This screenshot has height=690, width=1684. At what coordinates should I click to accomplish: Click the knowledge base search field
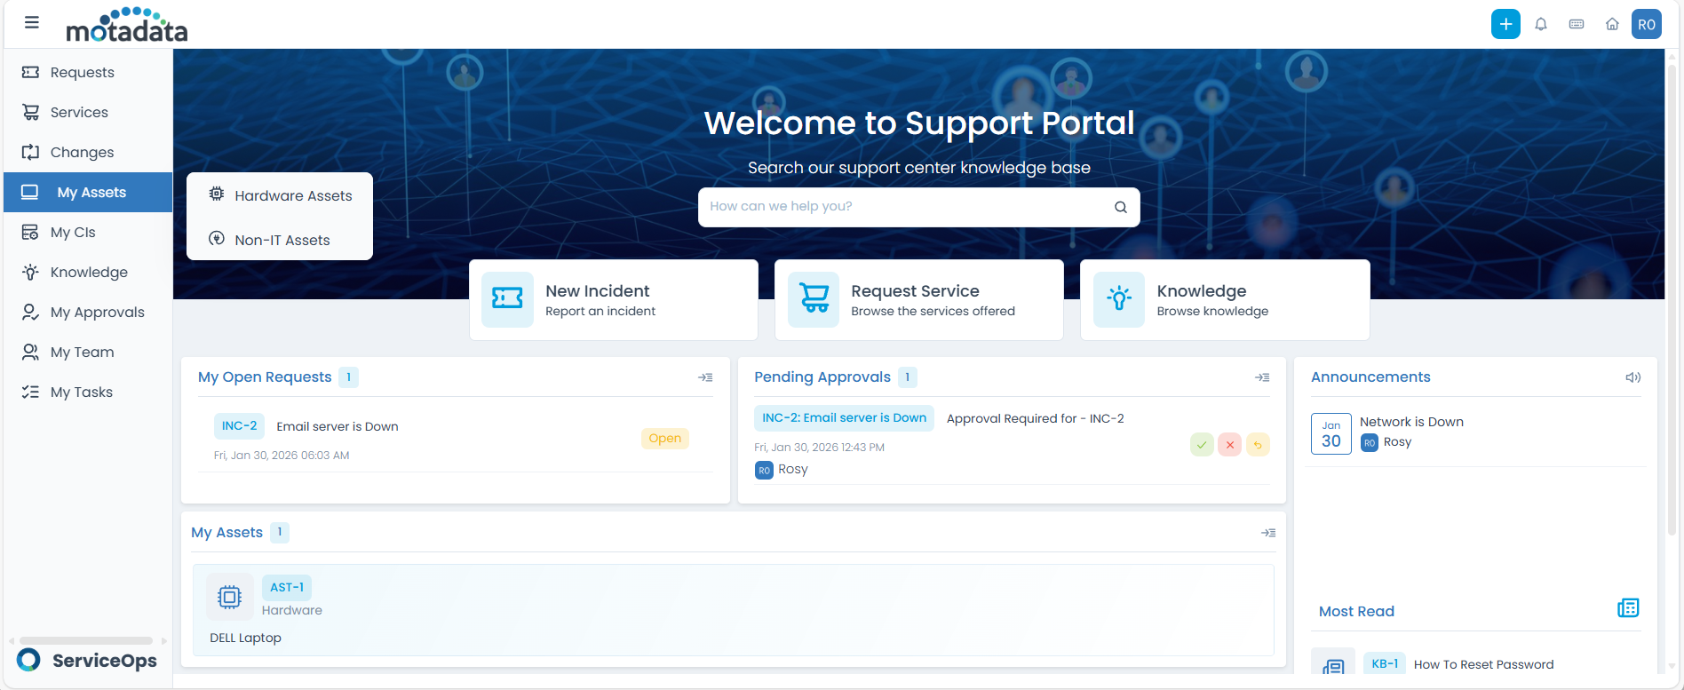coord(906,207)
